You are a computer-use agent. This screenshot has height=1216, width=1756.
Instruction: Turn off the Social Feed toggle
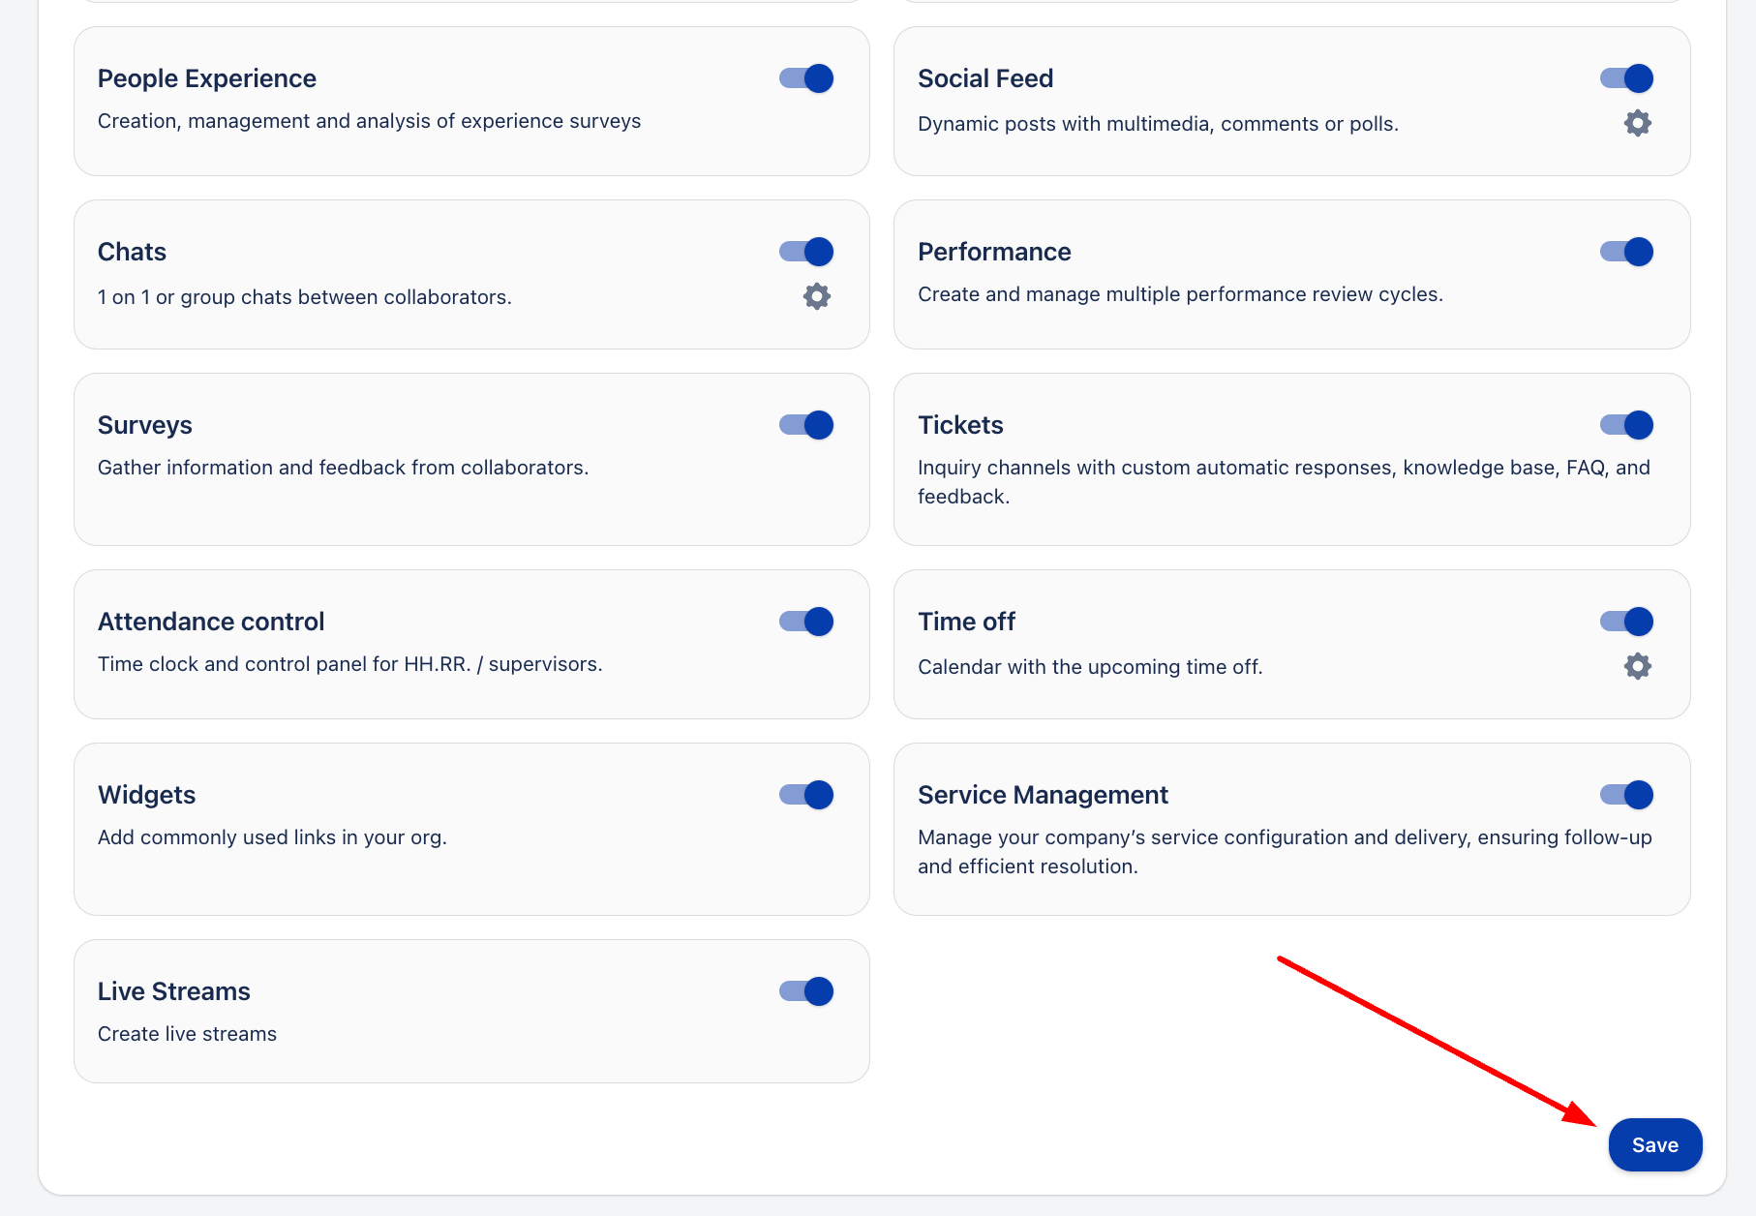(1626, 78)
